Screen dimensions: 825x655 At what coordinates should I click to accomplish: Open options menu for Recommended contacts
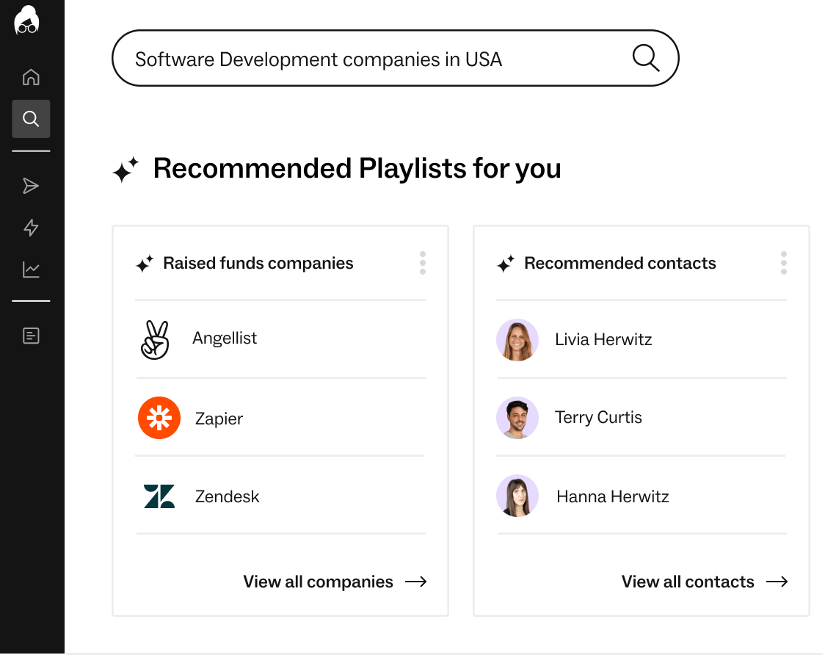(x=783, y=263)
